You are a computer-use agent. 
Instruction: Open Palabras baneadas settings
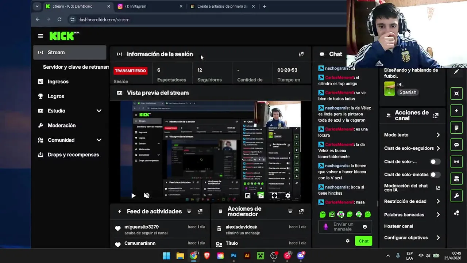point(412,215)
